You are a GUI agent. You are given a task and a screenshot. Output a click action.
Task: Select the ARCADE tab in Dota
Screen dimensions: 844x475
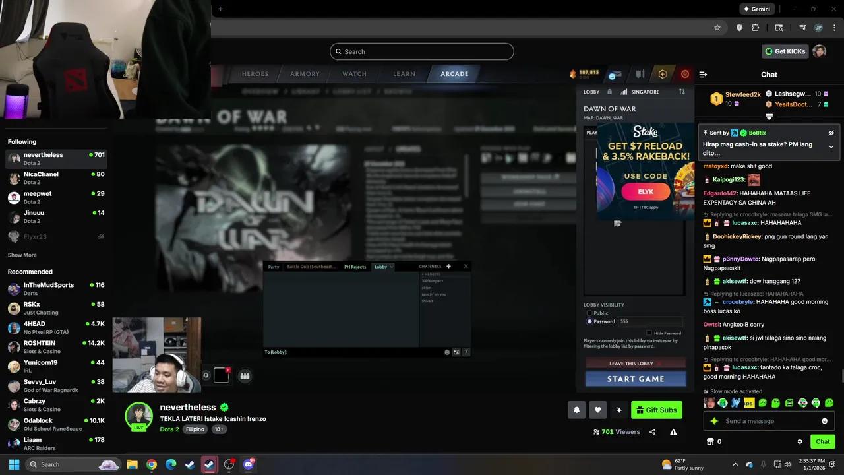pos(454,74)
